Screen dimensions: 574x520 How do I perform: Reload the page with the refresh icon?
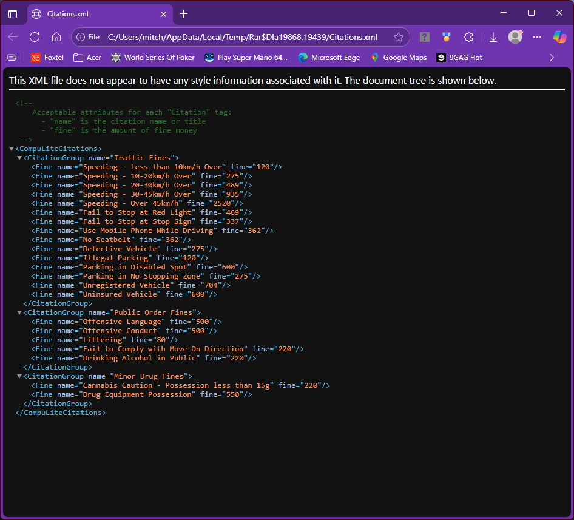click(x=35, y=37)
